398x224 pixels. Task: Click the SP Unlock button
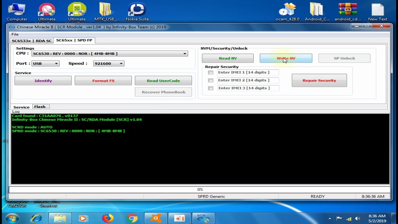[344, 58]
